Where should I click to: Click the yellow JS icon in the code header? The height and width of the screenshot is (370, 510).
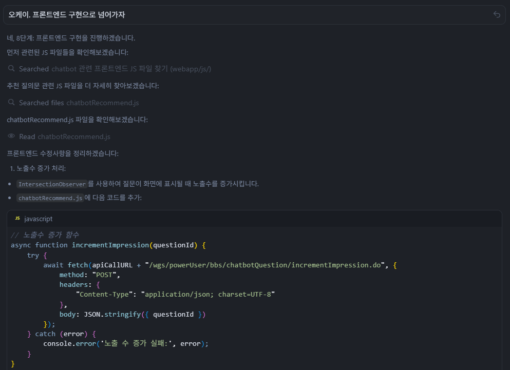coord(17,219)
